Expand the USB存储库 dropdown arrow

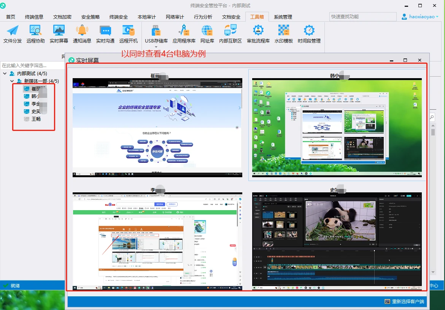tap(156, 47)
